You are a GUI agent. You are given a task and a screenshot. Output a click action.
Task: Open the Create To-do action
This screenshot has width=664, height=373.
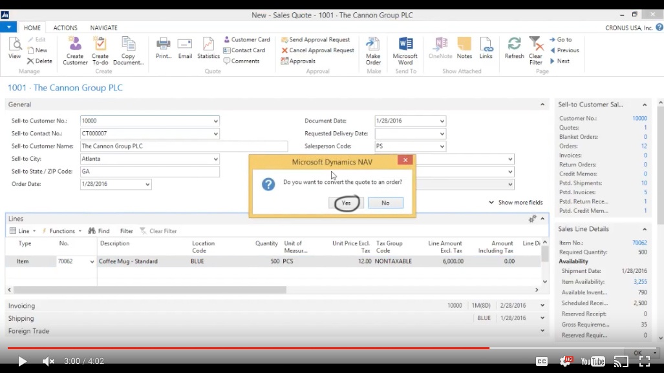[x=100, y=51]
